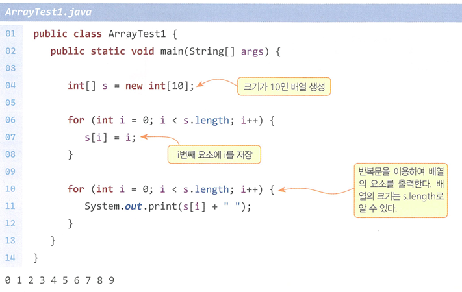Image resolution: width=462 pixels, height=292 pixels.
Task: Click the orange arrow pointing to s[i] = i
Action: [160, 140]
